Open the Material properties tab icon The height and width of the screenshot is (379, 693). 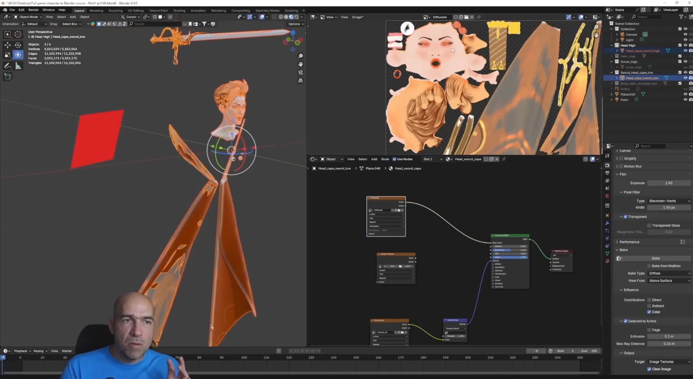pyautogui.click(x=607, y=261)
